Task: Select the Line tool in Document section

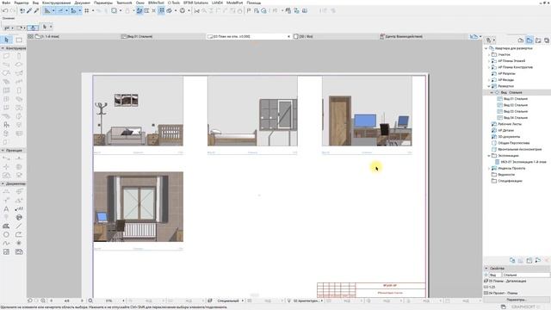Action: (x=19, y=226)
